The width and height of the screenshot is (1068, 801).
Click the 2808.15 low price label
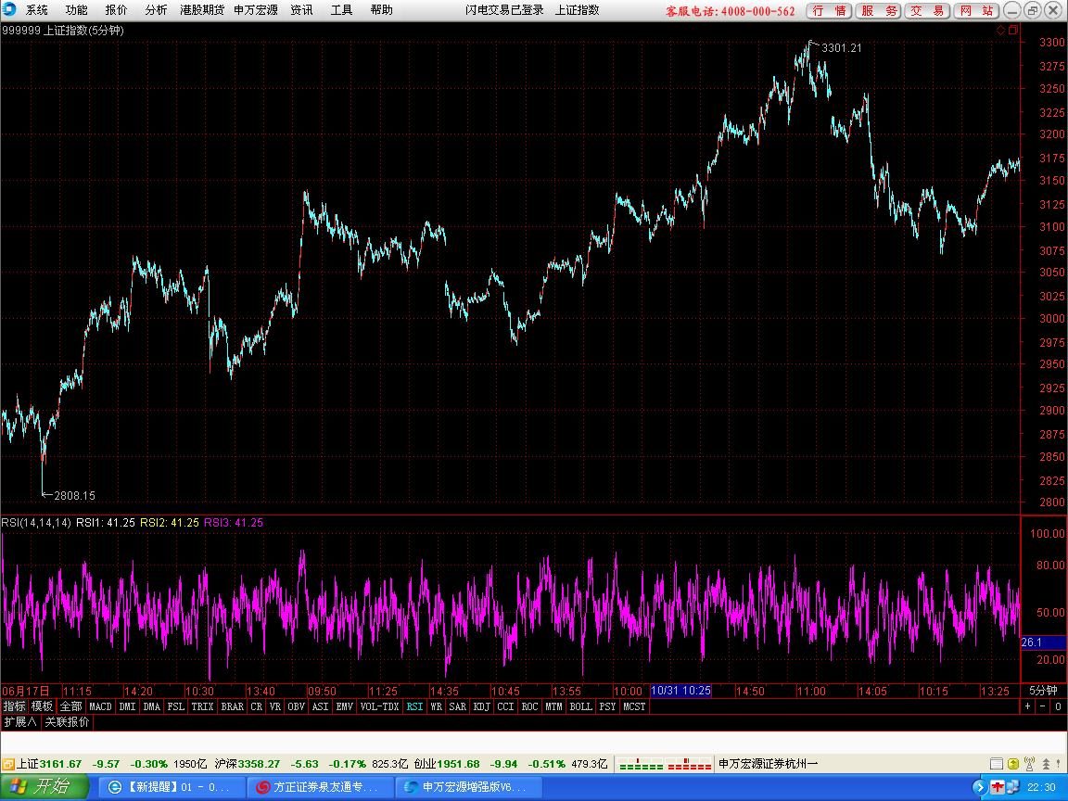74,496
